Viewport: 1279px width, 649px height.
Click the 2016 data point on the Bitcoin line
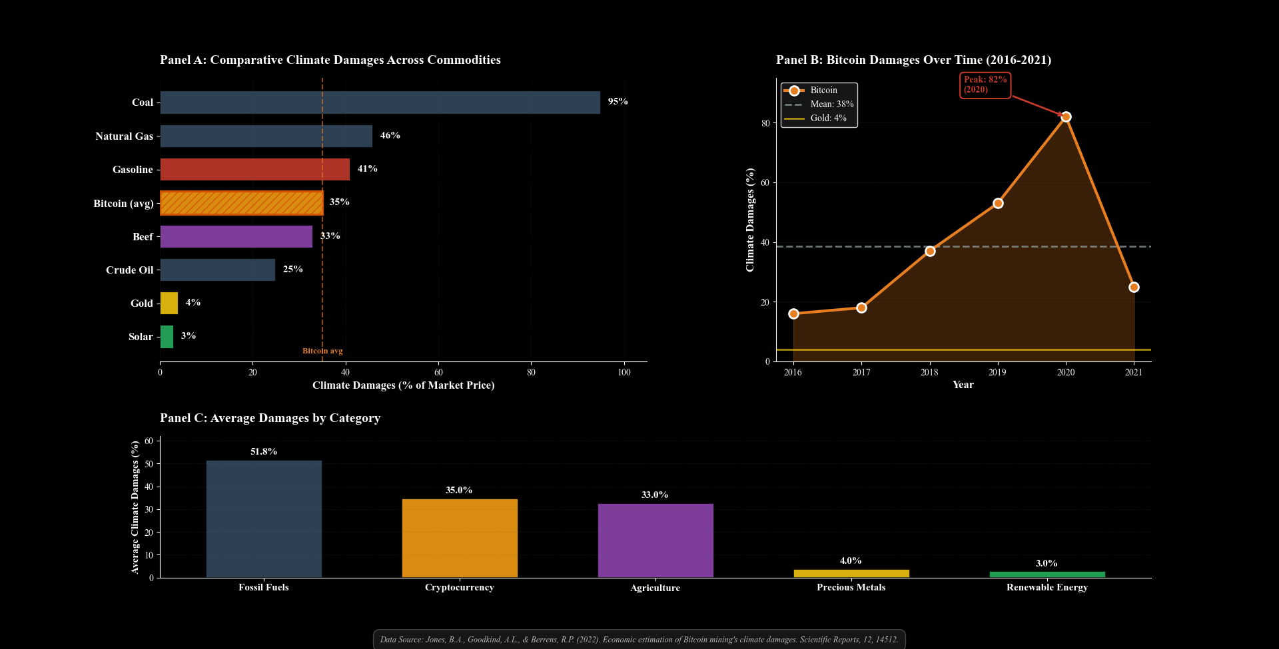tap(793, 314)
